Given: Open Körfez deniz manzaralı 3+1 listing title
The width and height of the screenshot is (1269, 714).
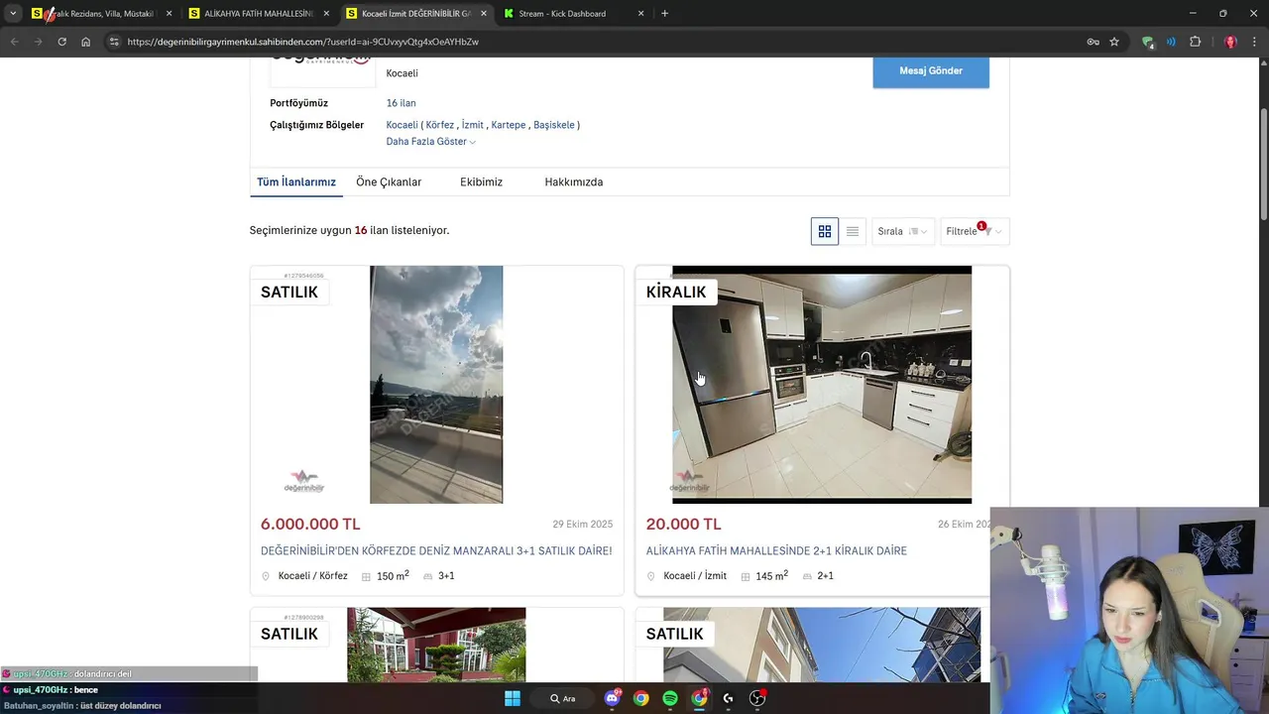Looking at the screenshot, I should pyautogui.click(x=436, y=551).
